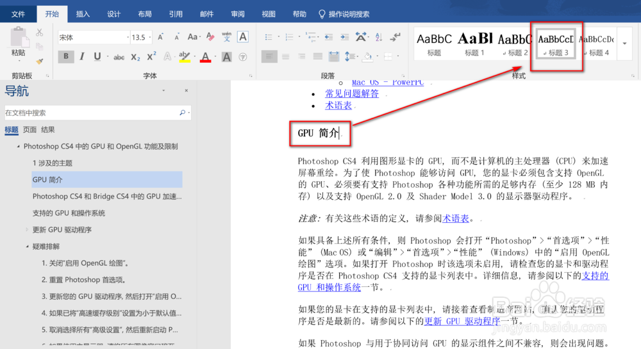The width and height of the screenshot is (641, 349).
Task: Decrease font size with shrink font icon
Action: tap(177, 37)
